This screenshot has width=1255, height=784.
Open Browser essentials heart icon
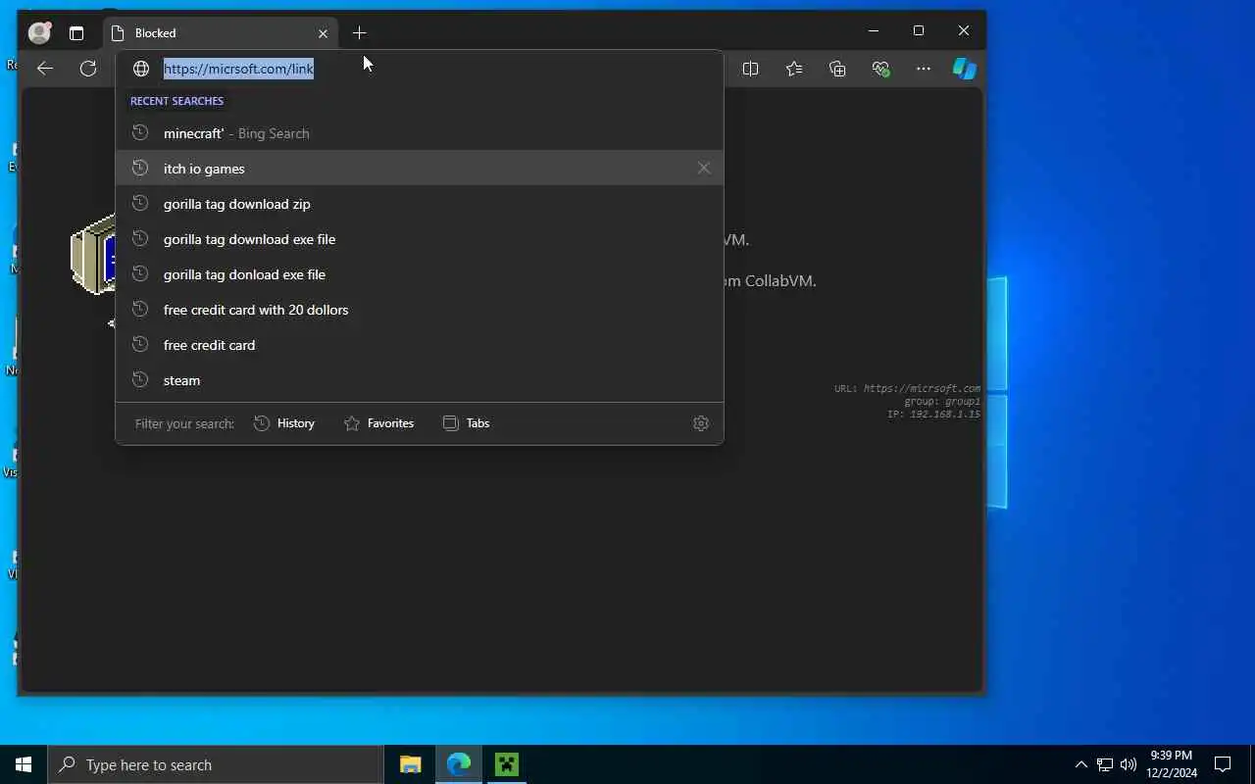click(880, 69)
